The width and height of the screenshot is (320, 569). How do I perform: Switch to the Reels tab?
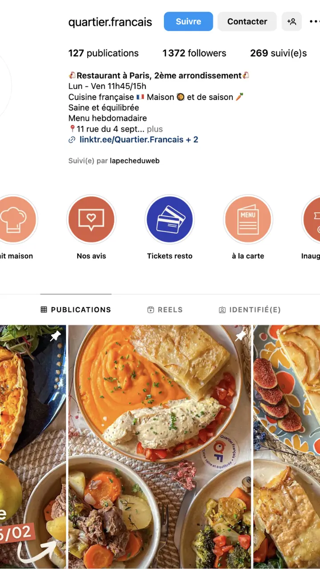pyautogui.click(x=165, y=310)
